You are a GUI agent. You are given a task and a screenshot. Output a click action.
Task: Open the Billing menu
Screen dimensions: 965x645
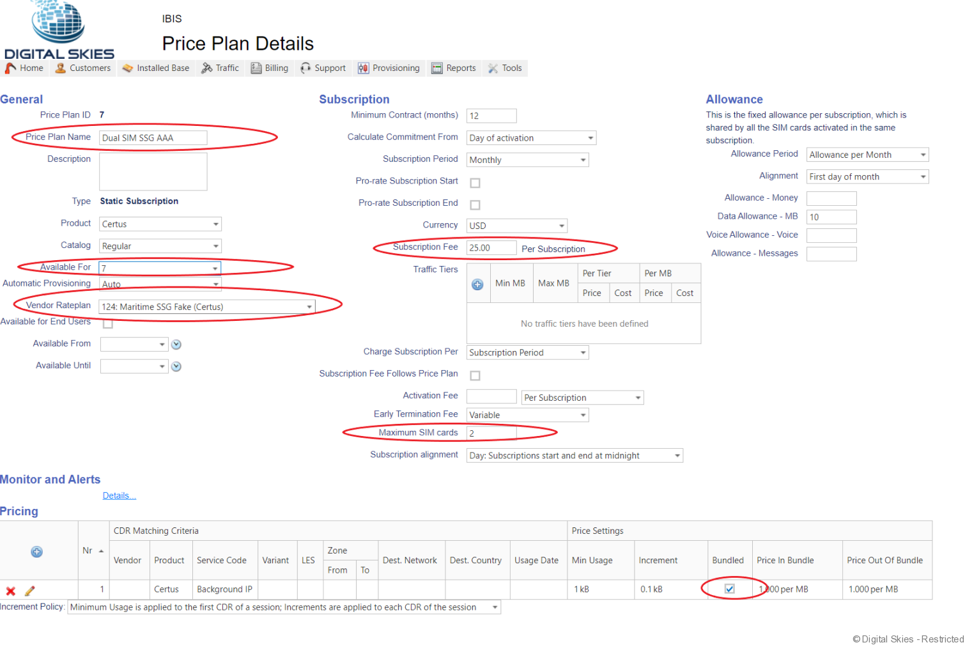click(270, 68)
